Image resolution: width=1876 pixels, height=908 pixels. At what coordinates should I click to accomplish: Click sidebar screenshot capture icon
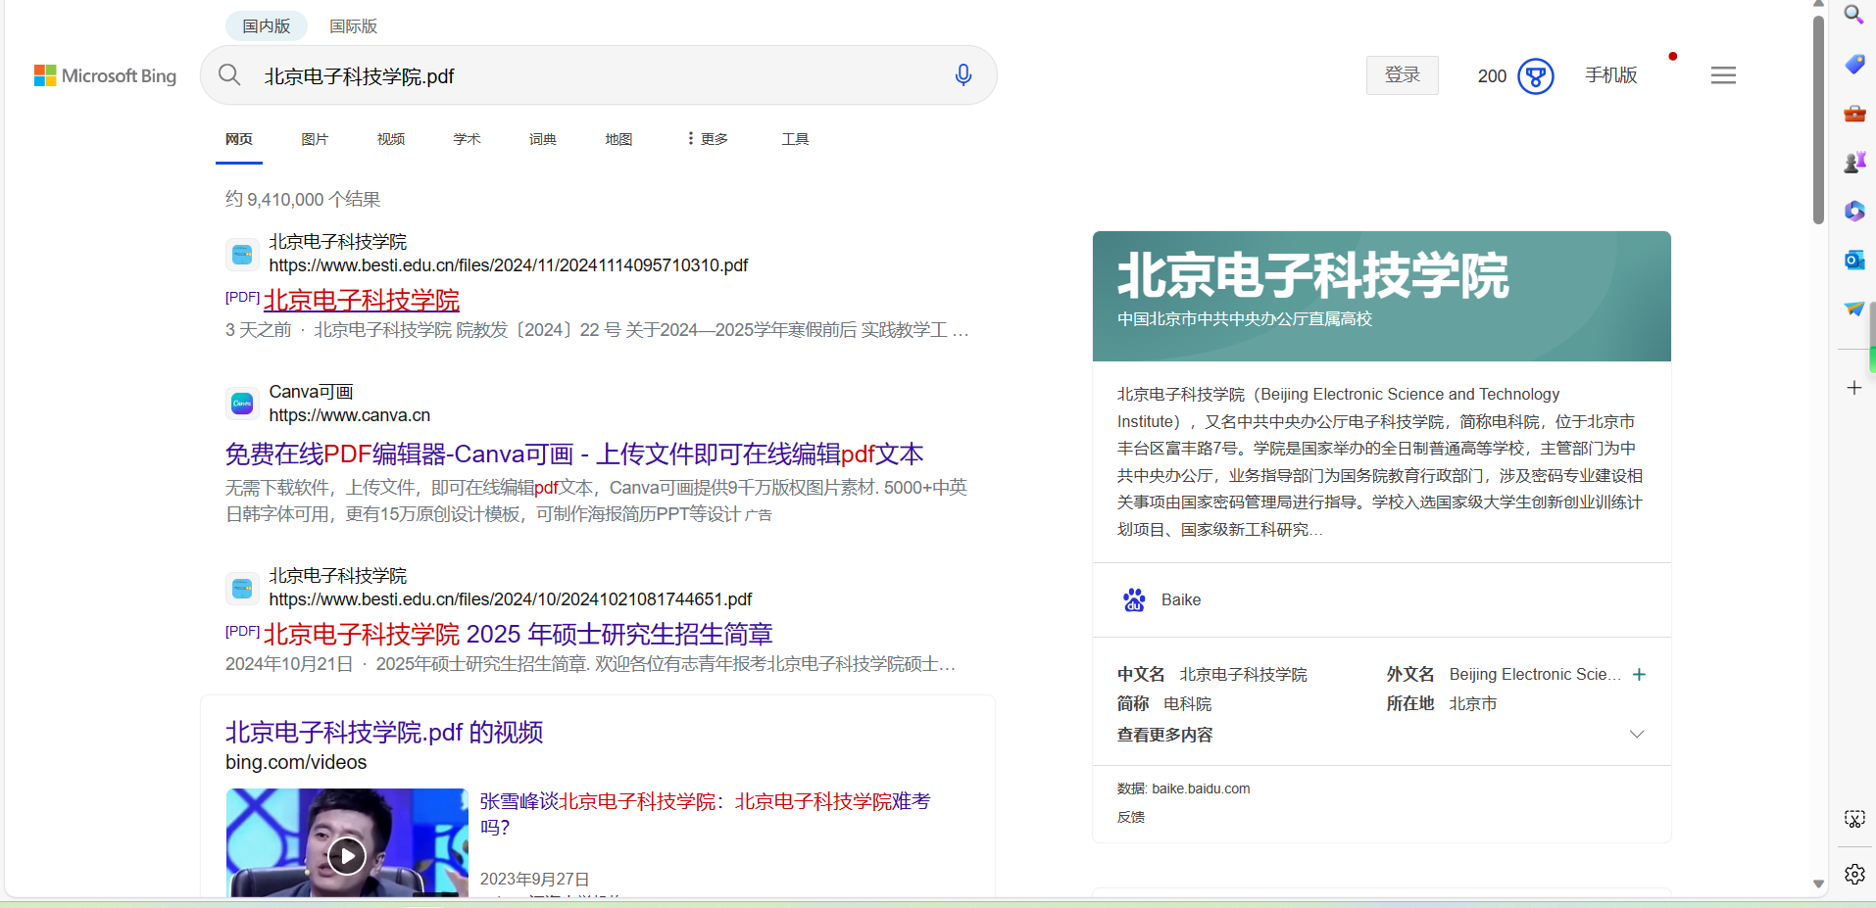pyautogui.click(x=1853, y=819)
